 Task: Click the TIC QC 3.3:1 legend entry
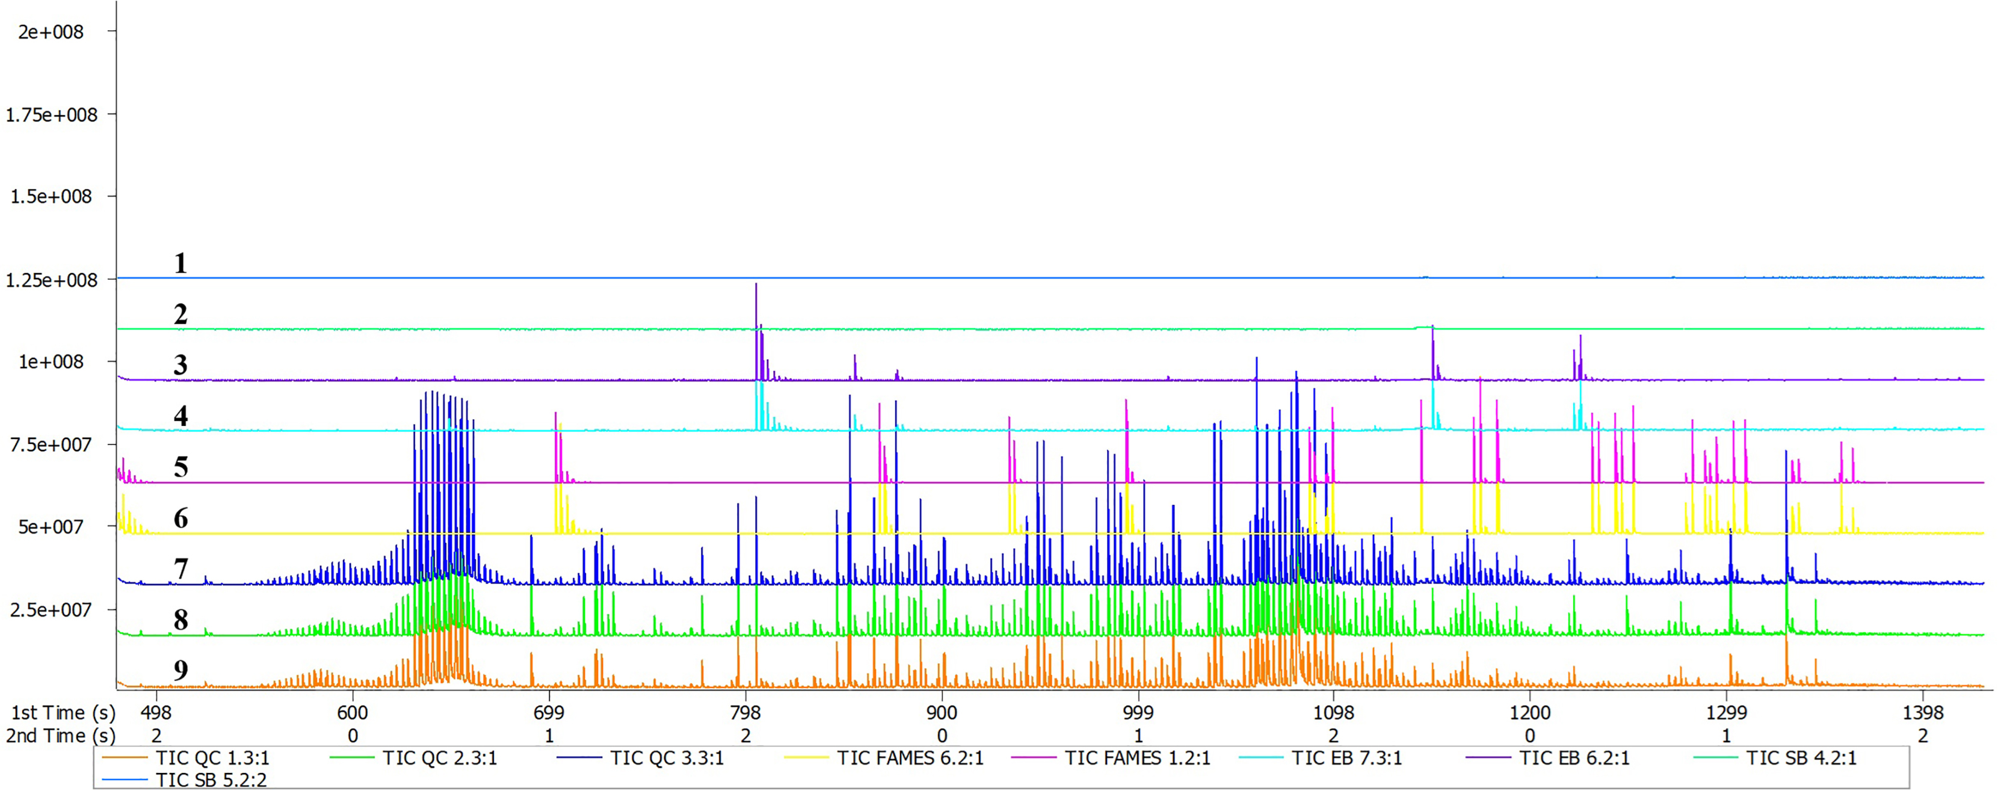click(x=666, y=758)
